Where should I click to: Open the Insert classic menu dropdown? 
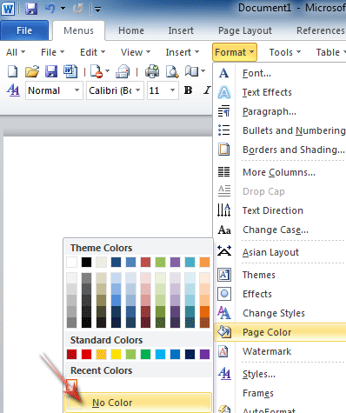tap(183, 52)
